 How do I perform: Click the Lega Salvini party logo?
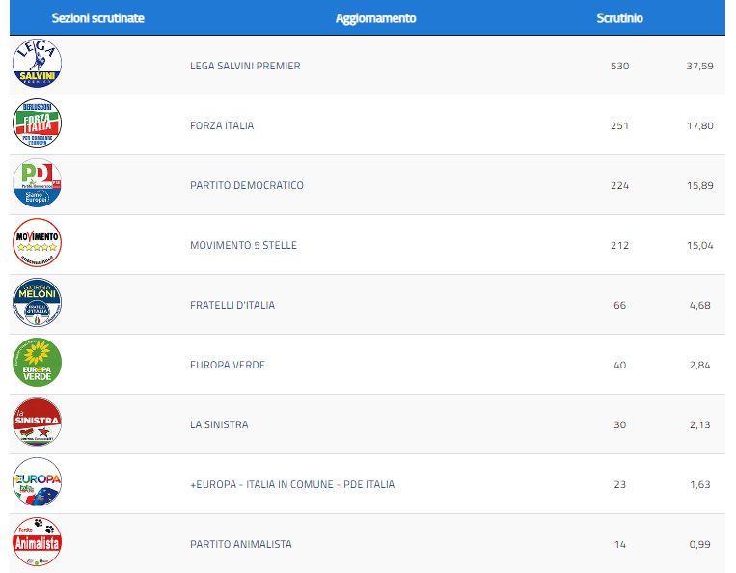click(37, 65)
